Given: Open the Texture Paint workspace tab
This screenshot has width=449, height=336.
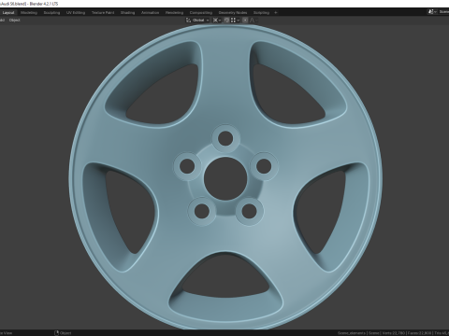Looking at the screenshot, I should pyautogui.click(x=103, y=13).
